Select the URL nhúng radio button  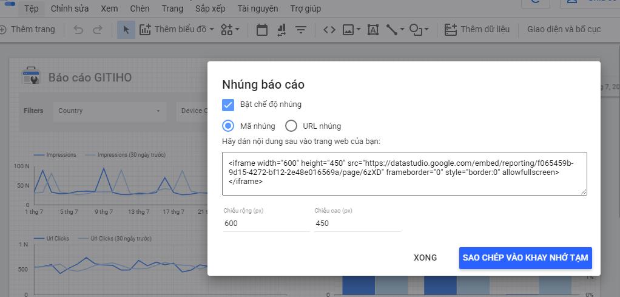pyautogui.click(x=291, y=126)
